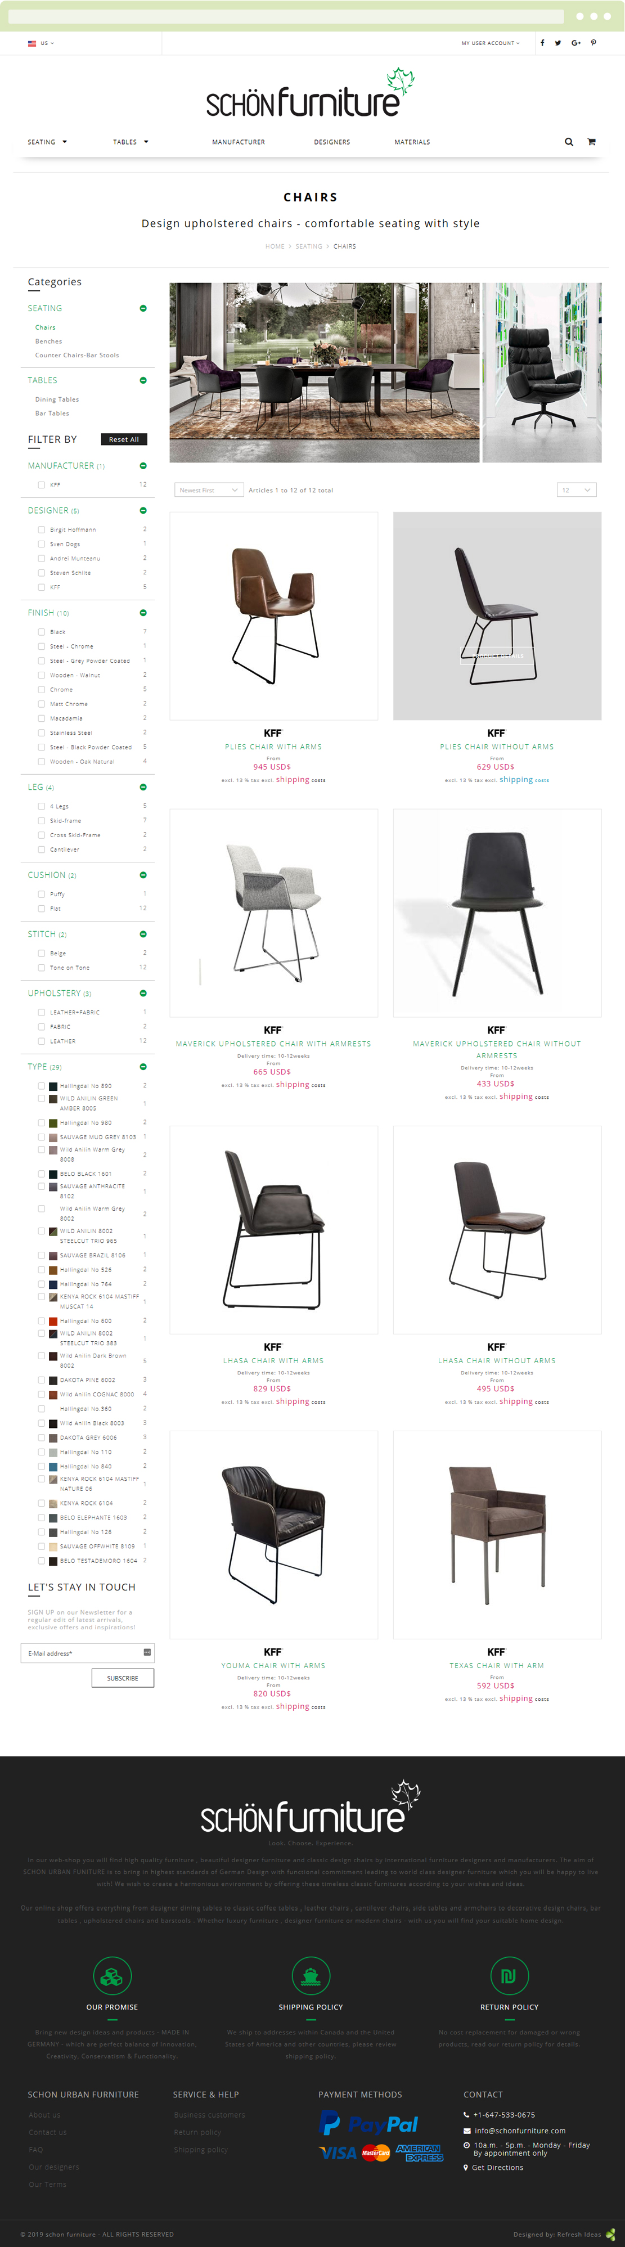Image resolution: width=625 pixels, height=2247 pixels.
Task: Open the MANUFACTURER menu item
Action: coord(238,142)
